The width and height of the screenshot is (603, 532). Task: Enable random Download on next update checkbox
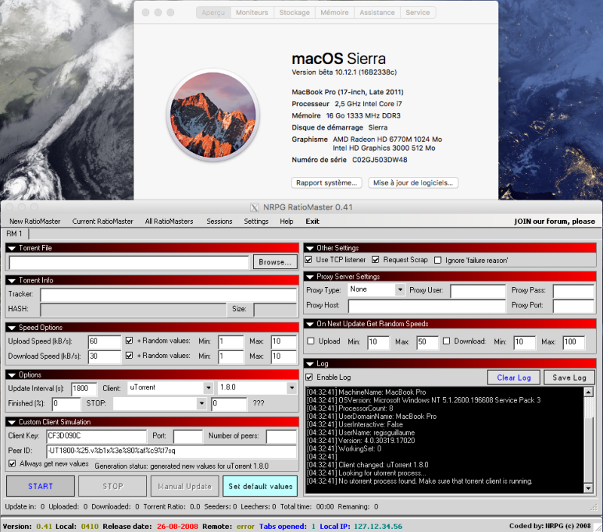point(446,341)
